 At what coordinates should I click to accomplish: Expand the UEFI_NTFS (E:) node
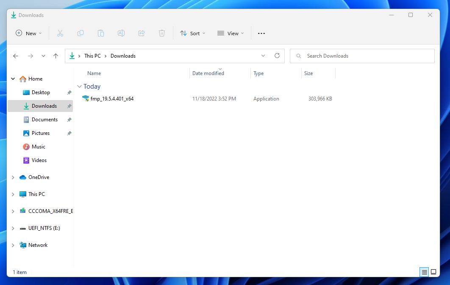[x=13, y=229]
